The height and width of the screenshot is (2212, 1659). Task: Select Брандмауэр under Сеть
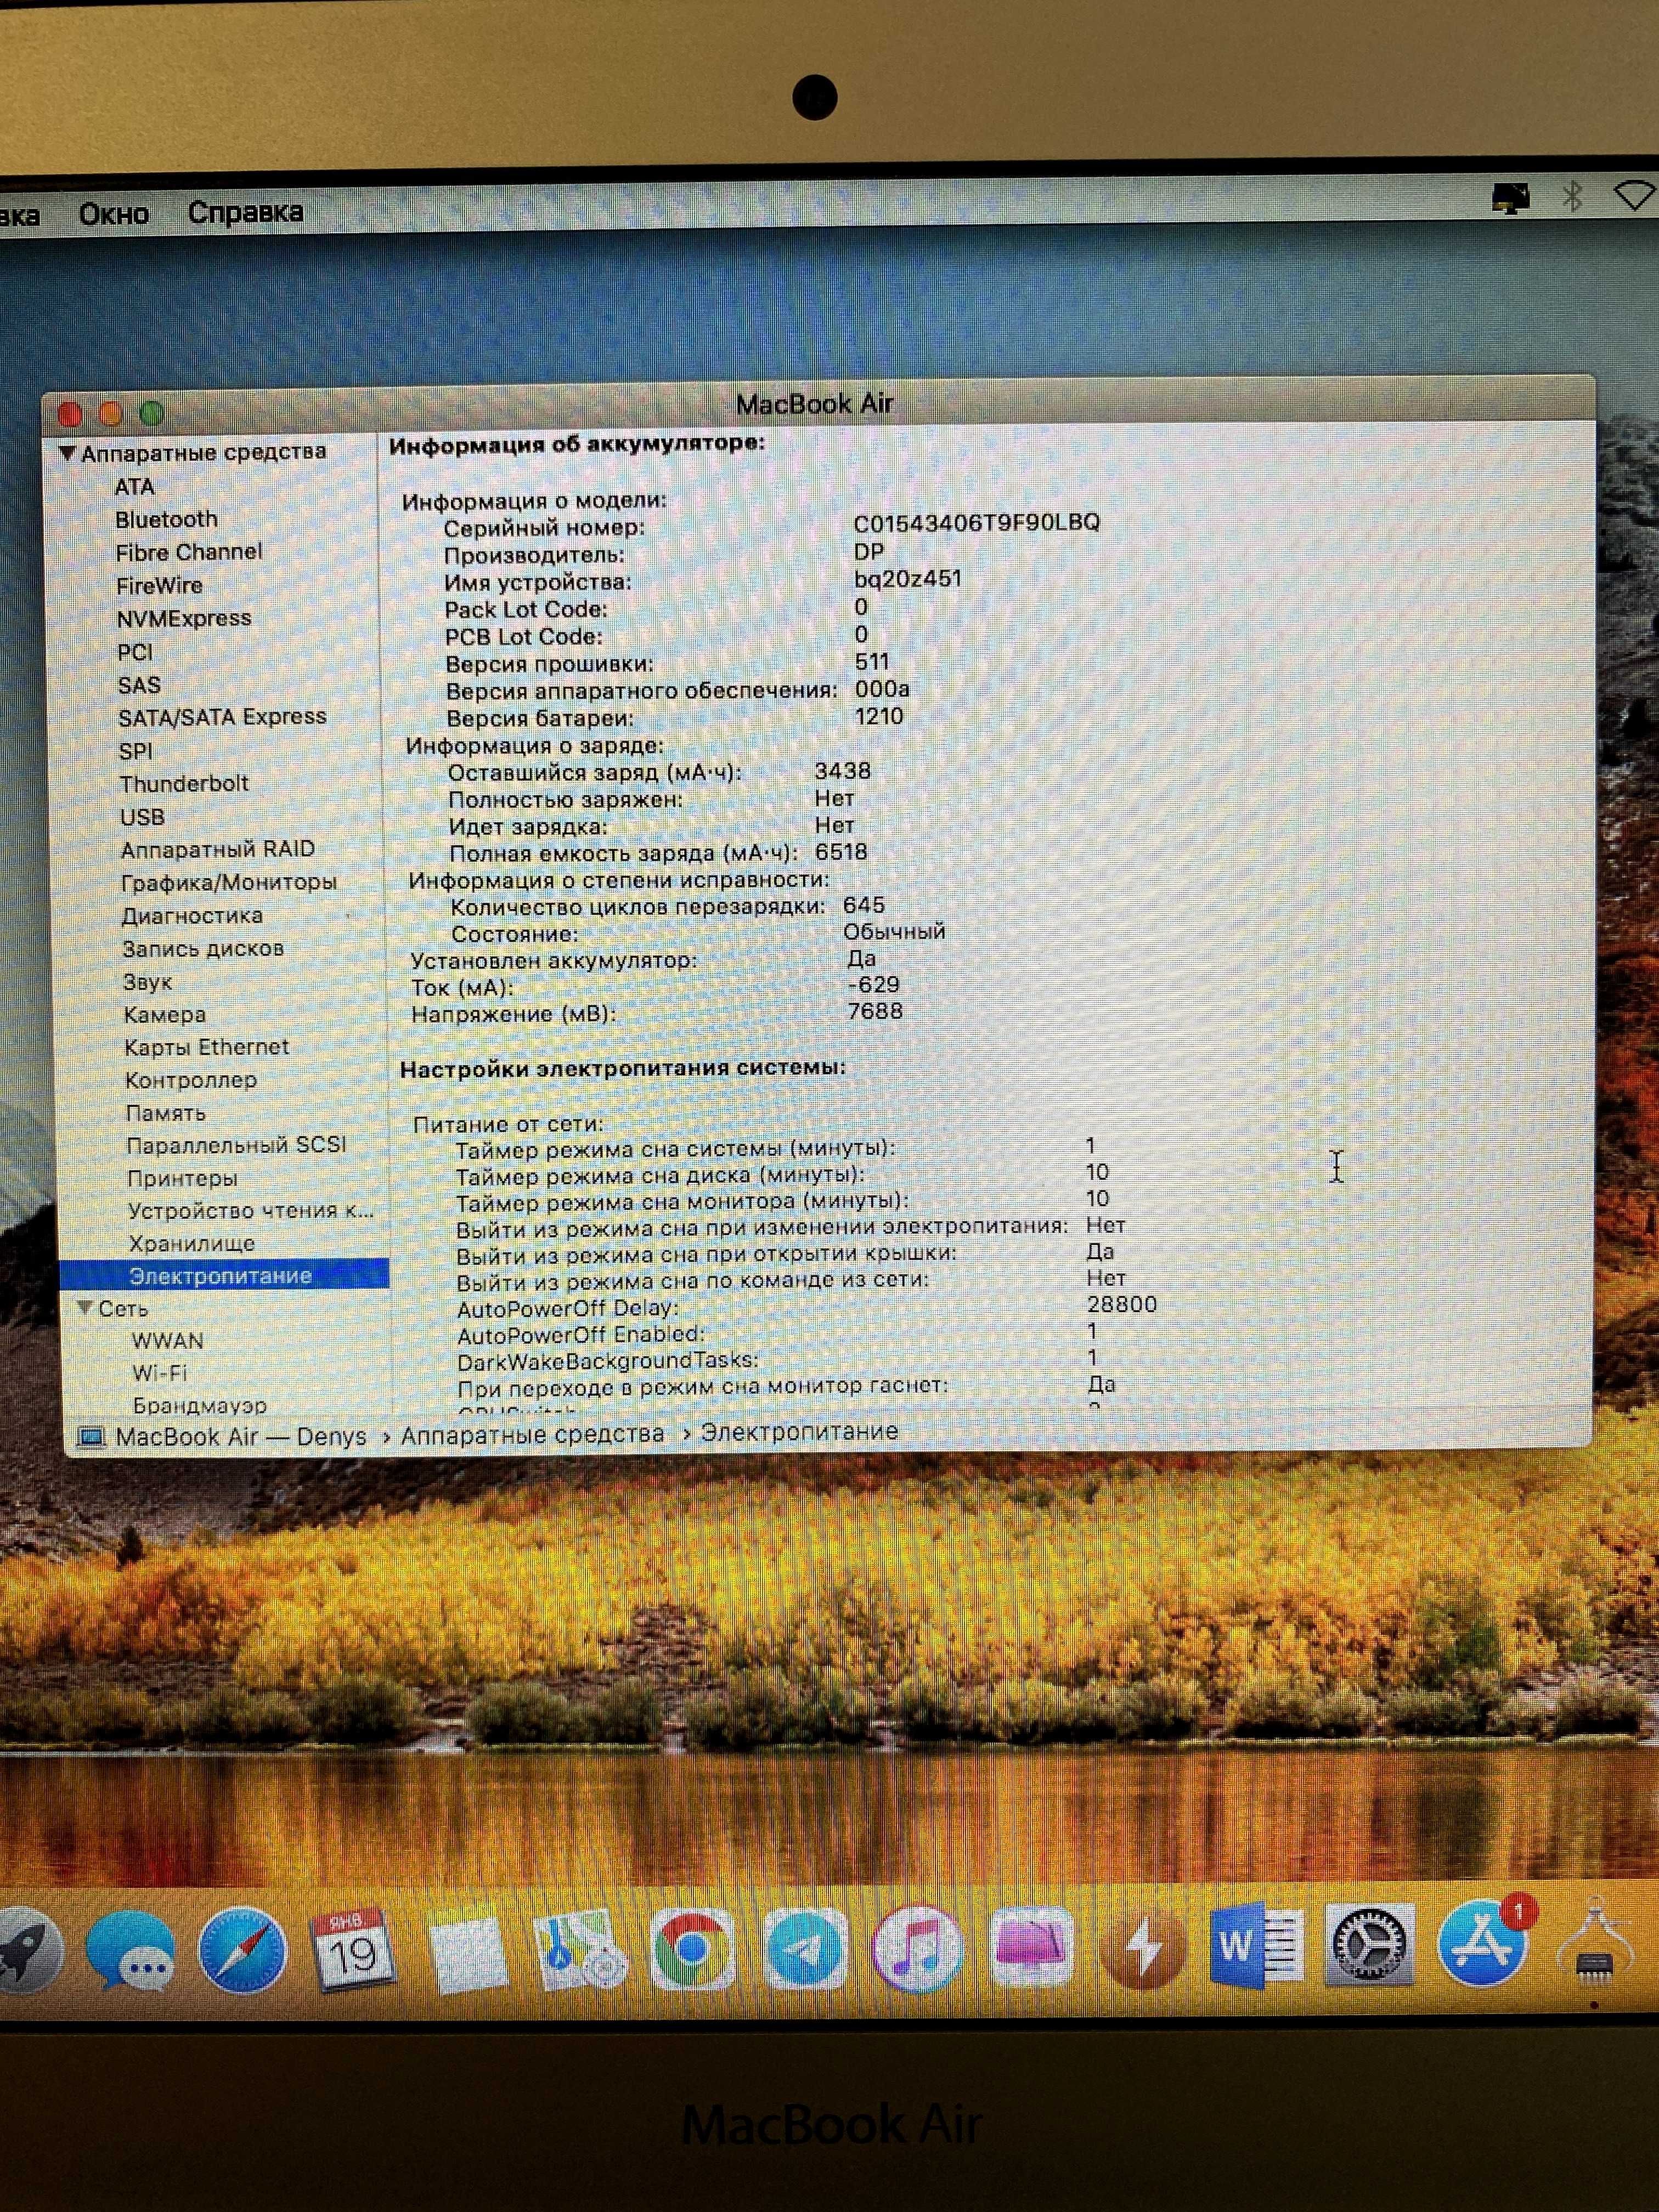click(x=200, y=1405)
